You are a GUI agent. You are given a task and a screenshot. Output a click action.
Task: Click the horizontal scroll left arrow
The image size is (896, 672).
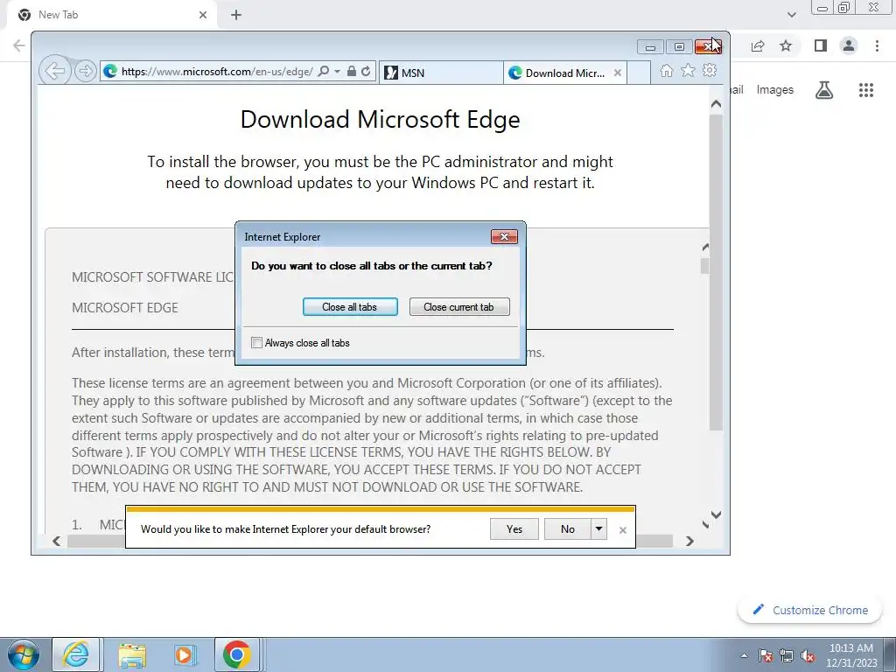pos(57,541)
